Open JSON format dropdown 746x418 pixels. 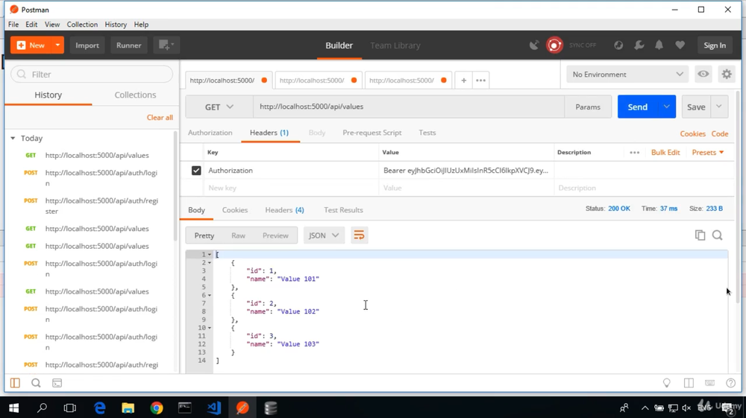(x=324, y=235)
